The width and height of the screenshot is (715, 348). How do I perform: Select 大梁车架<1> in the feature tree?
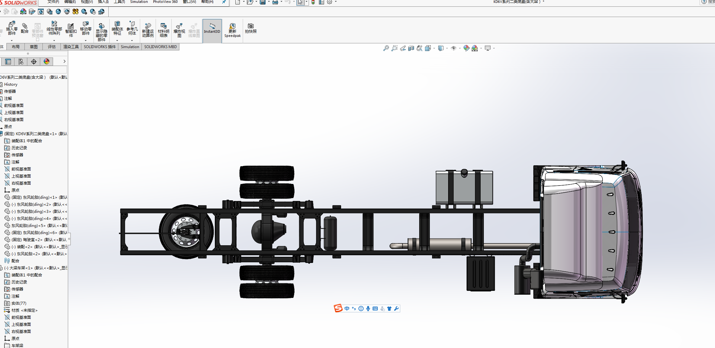click(x=34, y=268)
